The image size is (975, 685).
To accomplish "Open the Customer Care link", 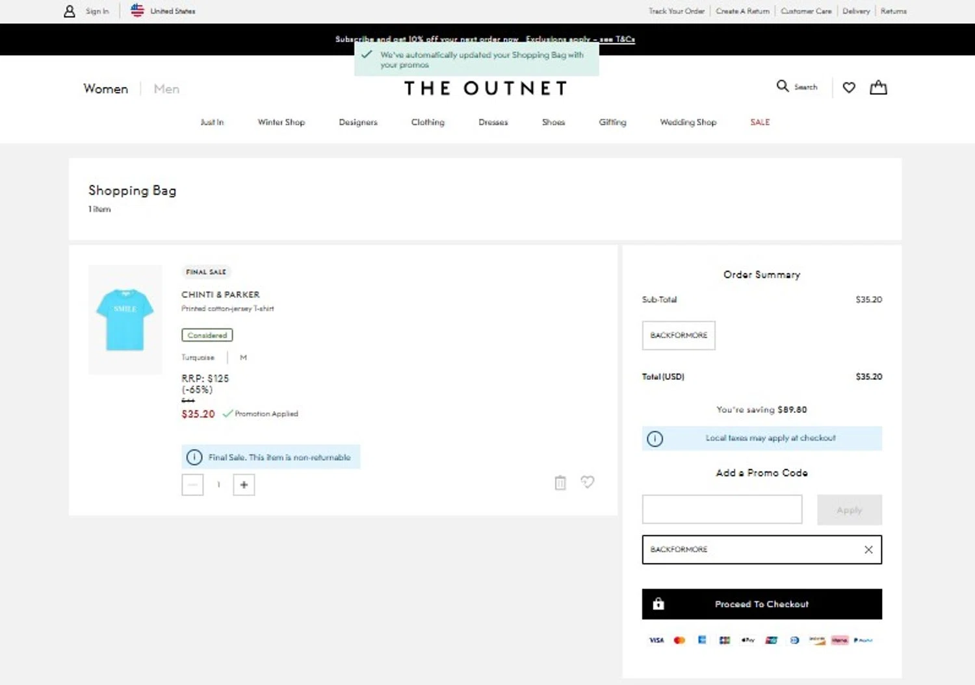I will coord(806,11).
